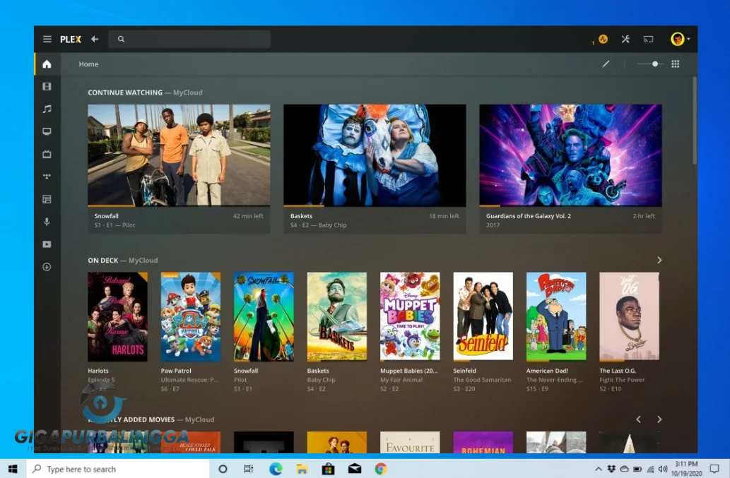The width and height of the screenshot is (730, 478).
Task: Click the Paw Patrol title link
Action: tap(176, 371)
